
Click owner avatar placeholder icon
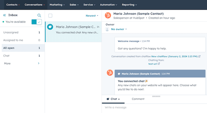click(107, 29)
